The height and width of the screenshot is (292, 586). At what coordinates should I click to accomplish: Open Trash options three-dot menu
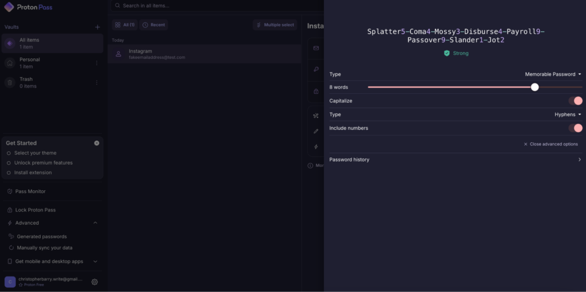(97, 82)
